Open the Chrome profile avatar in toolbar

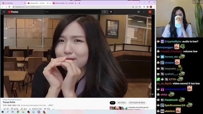151,7
